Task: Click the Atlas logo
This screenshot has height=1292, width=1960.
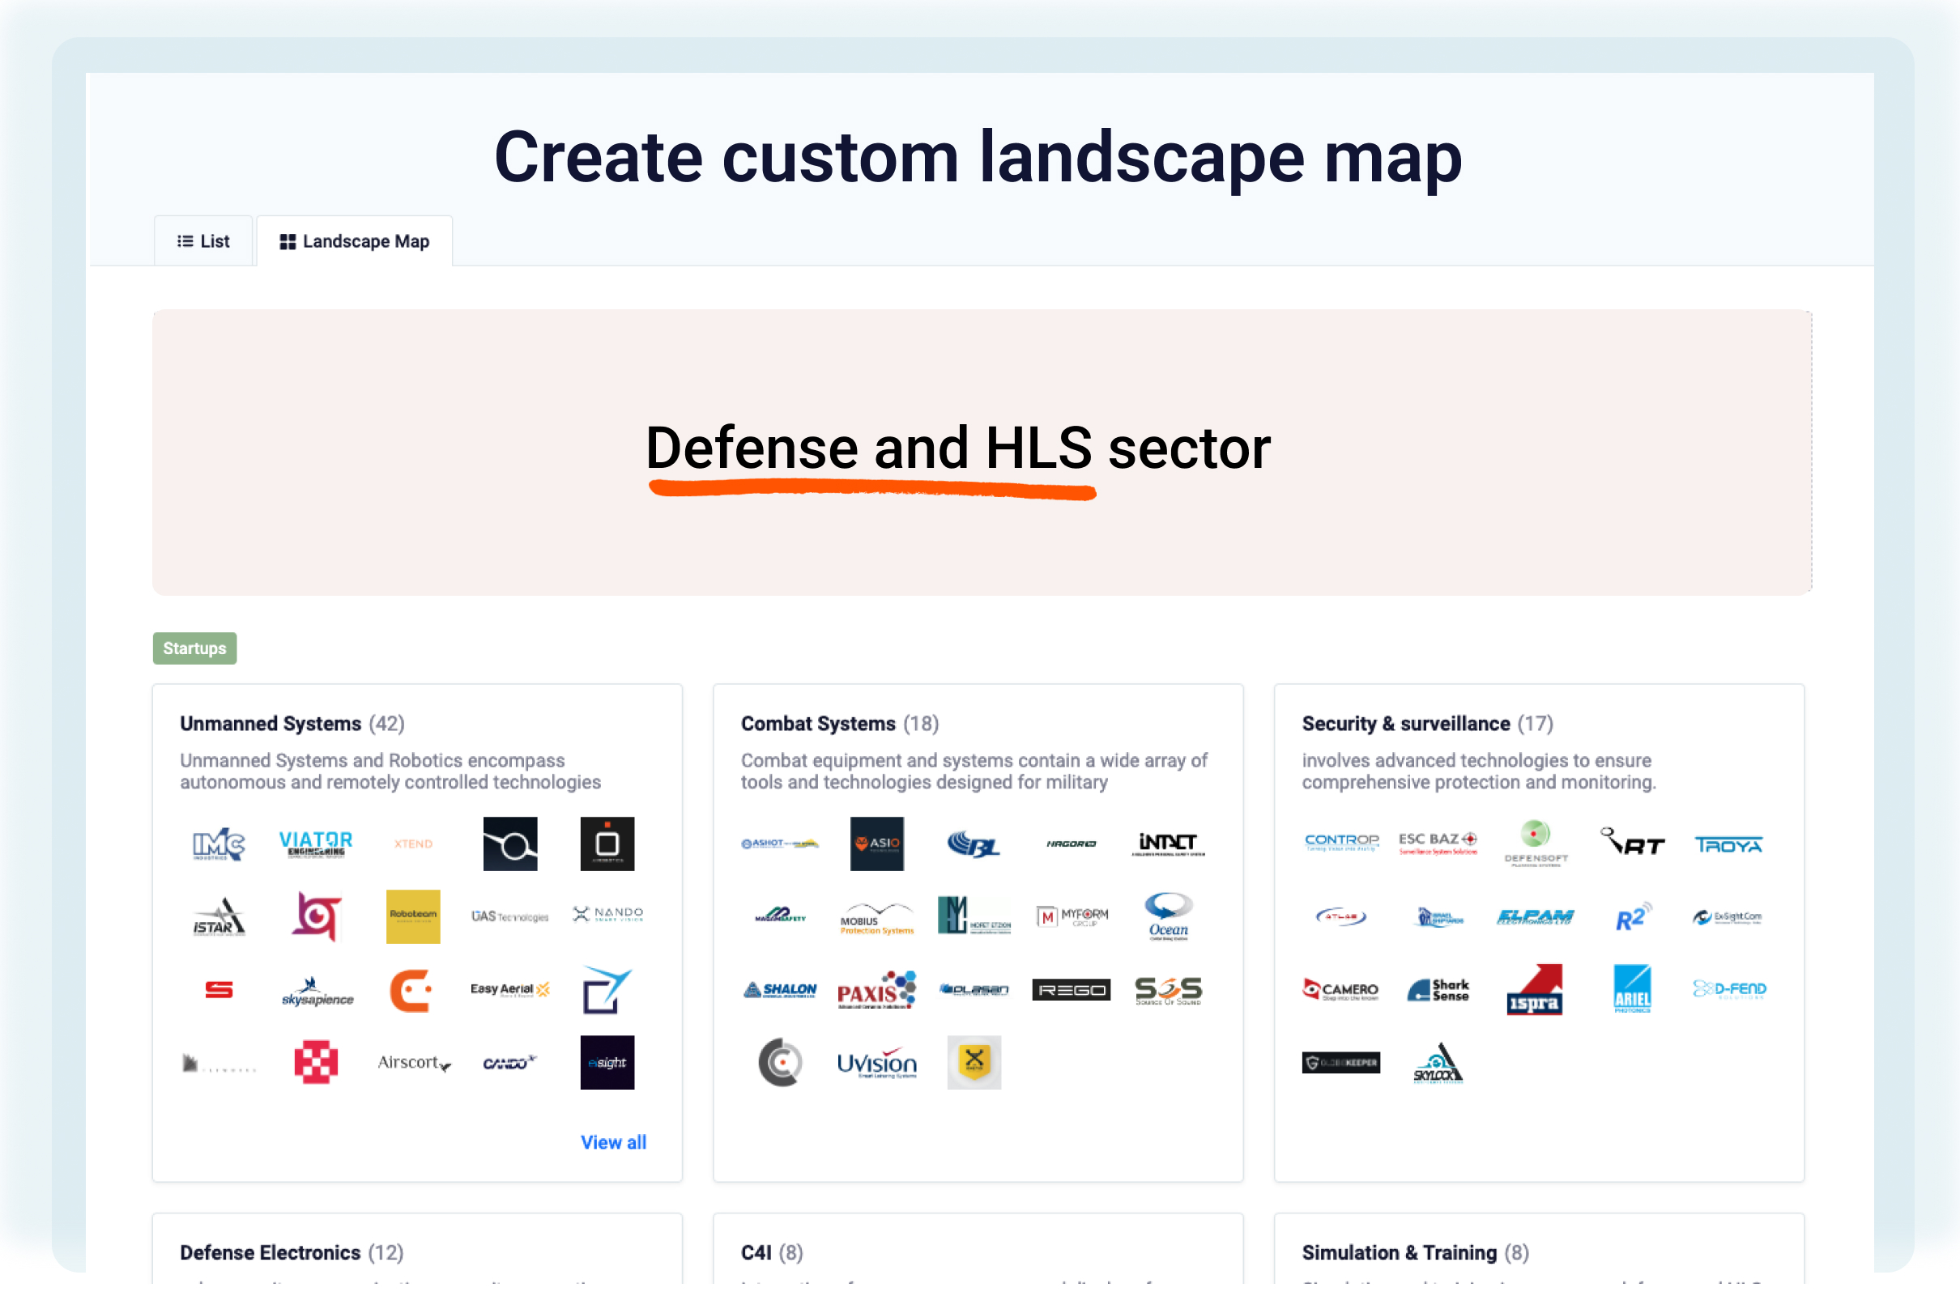Action: (1342, 917)
